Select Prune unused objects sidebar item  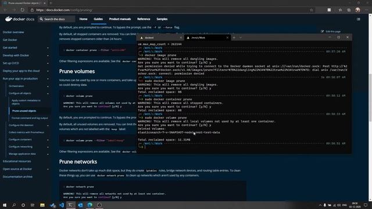(24, 111)
